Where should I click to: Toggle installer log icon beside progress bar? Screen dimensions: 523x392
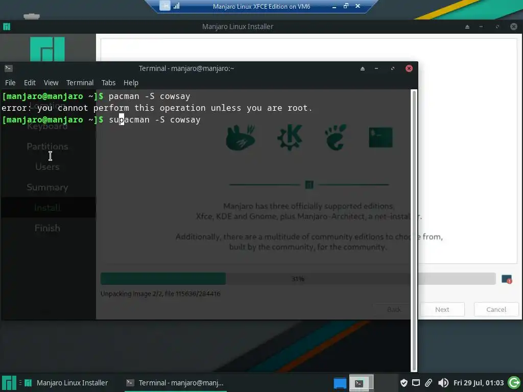pyautogui.click(x=506, y=279)
